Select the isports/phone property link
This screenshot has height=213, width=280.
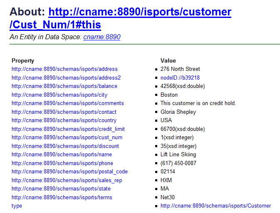click(62, 163)
